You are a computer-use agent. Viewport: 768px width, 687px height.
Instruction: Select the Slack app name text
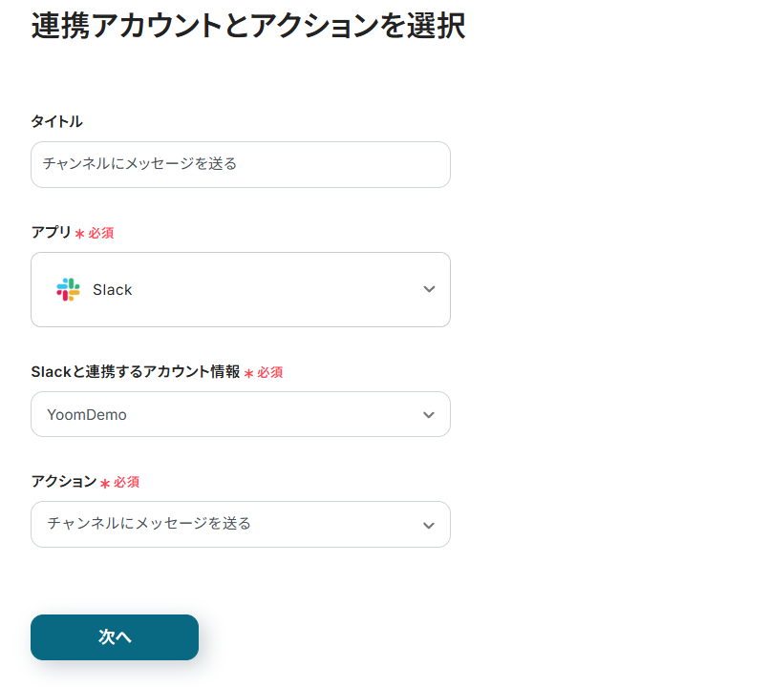113,290
